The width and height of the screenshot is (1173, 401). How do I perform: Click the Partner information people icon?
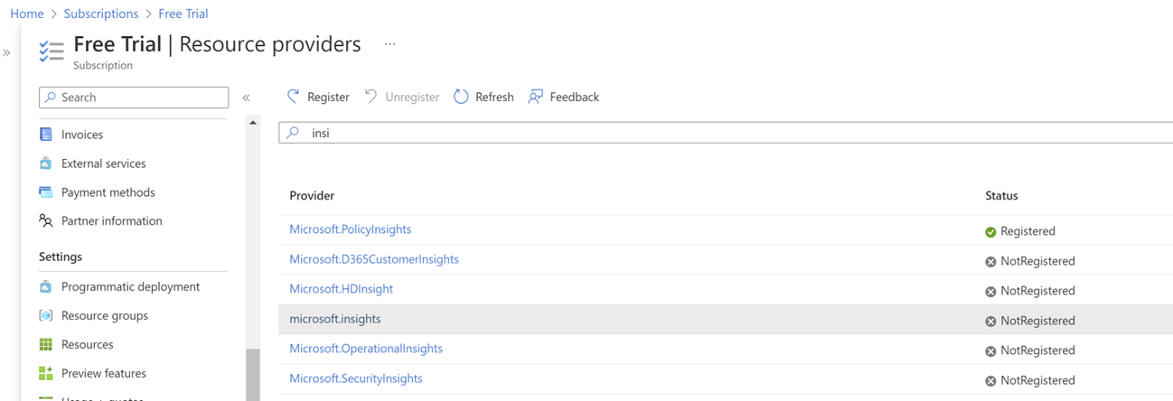coord(46,220)
